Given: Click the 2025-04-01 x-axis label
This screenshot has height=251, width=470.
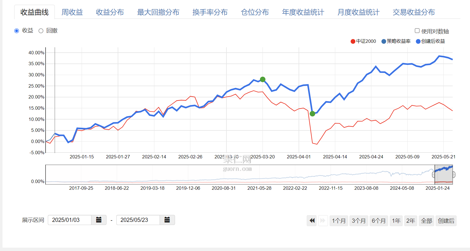Looking at the screenshot, I should pyautogui.click(x=299, y=157).
